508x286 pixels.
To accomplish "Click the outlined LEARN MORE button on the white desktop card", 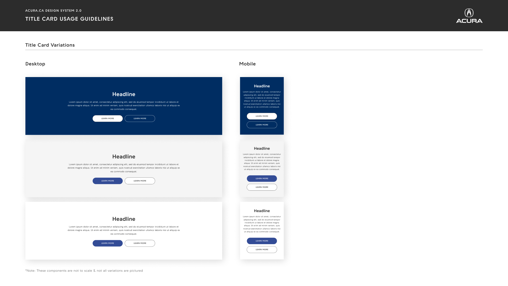I will click(x=140, y=243).
